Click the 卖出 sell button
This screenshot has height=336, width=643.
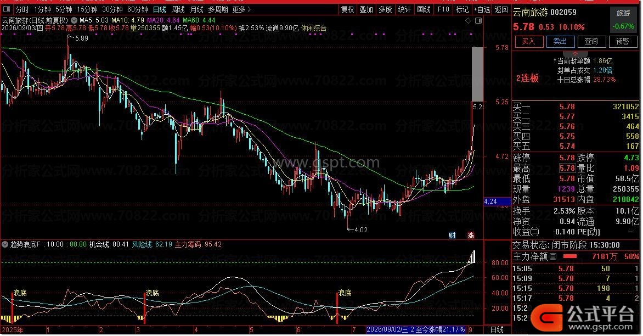click(560, 41)
